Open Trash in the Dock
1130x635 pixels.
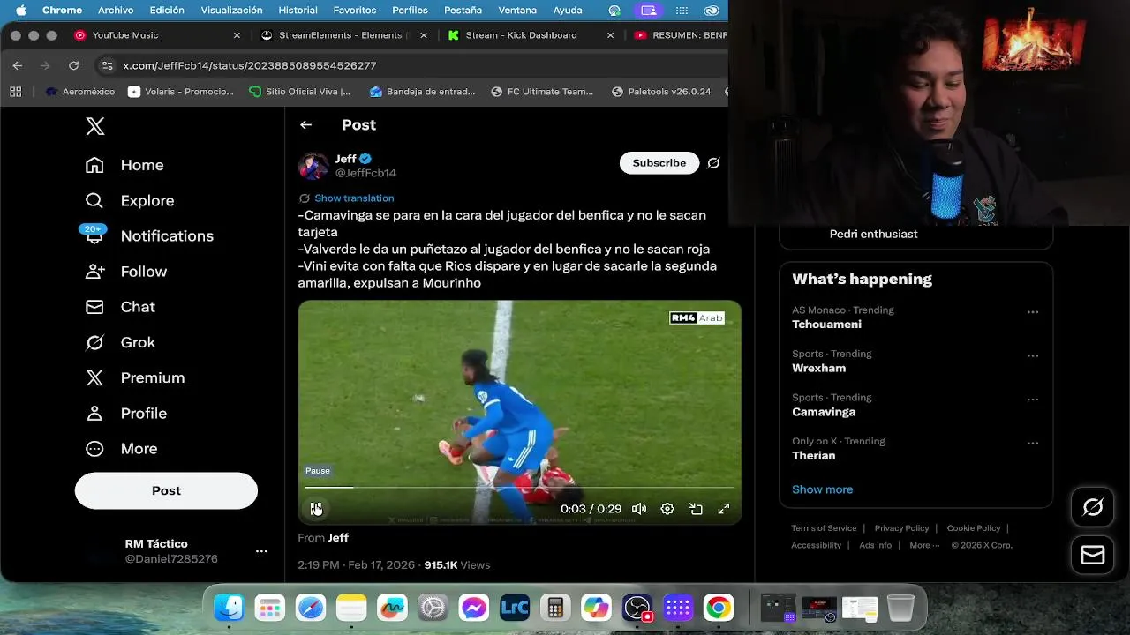point(900,608)
